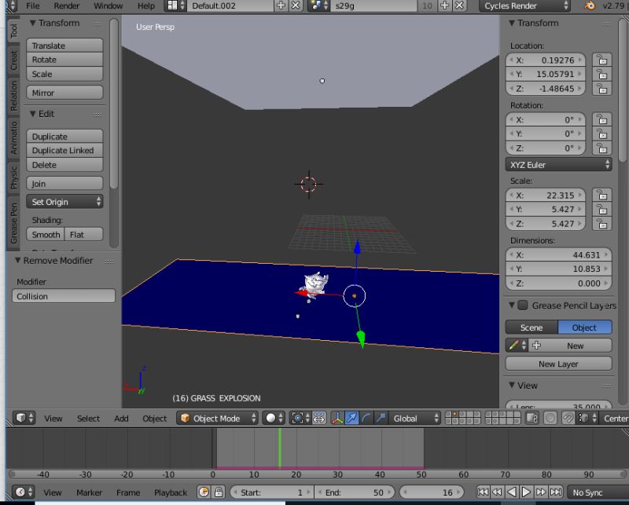This screenshot has height=505, width=629.
Task: Apply Smooth shading
Action: tap(45, 234)
